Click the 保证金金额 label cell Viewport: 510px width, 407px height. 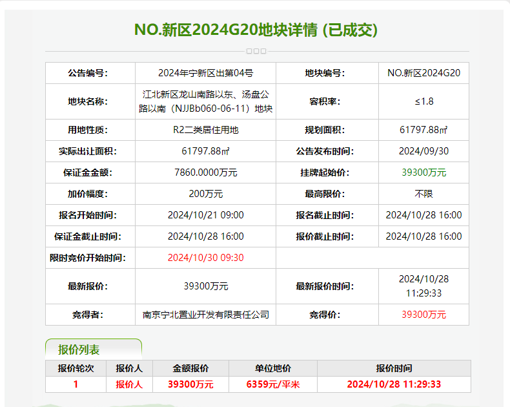click(x=90, y=172)
